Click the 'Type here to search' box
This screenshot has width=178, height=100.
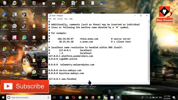coord(28,97)
